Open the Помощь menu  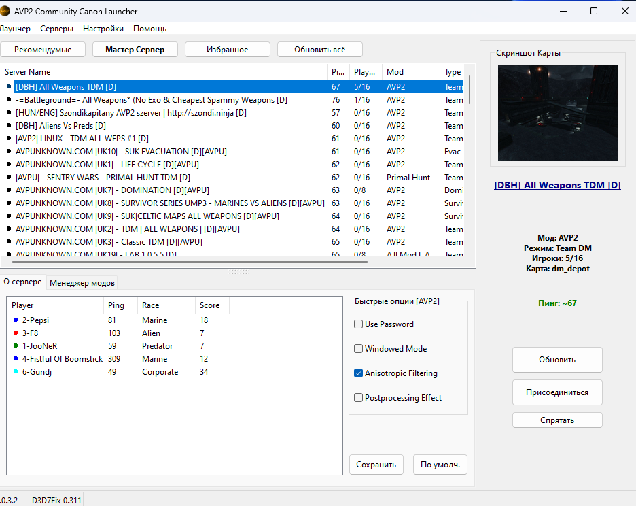point(149,29)
